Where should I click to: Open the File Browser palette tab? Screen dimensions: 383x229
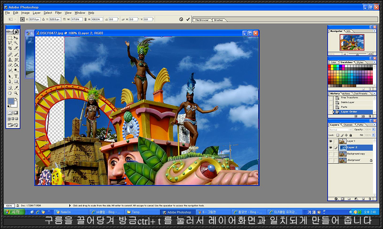coord(202,20)
